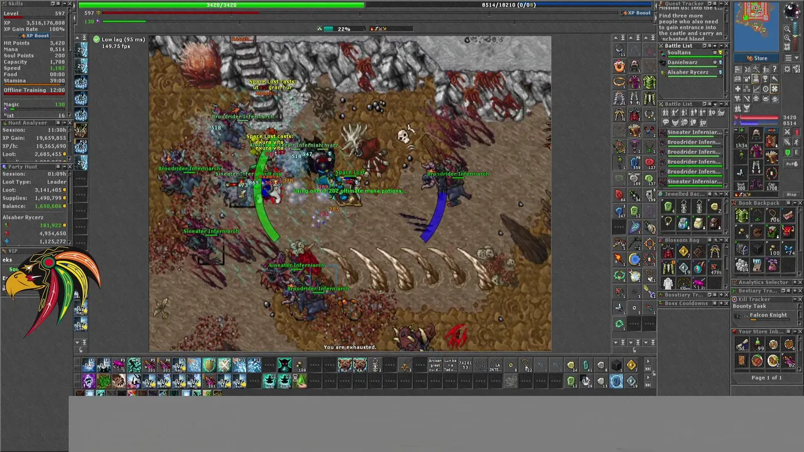
Task: Toggle the speech bubble filter in Battle List
Action: point(666,122)
